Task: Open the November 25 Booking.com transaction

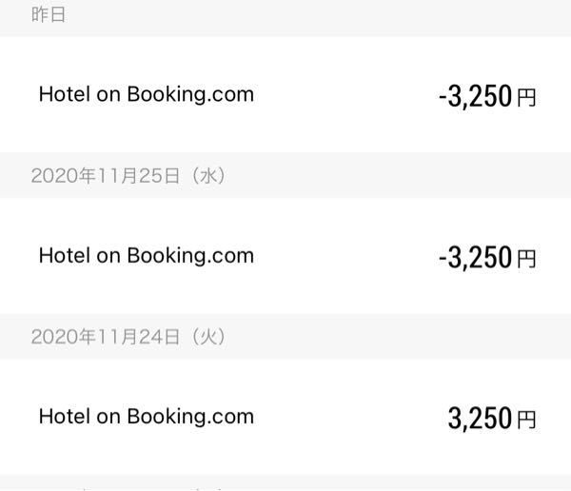Action: [x=285, y=257]
